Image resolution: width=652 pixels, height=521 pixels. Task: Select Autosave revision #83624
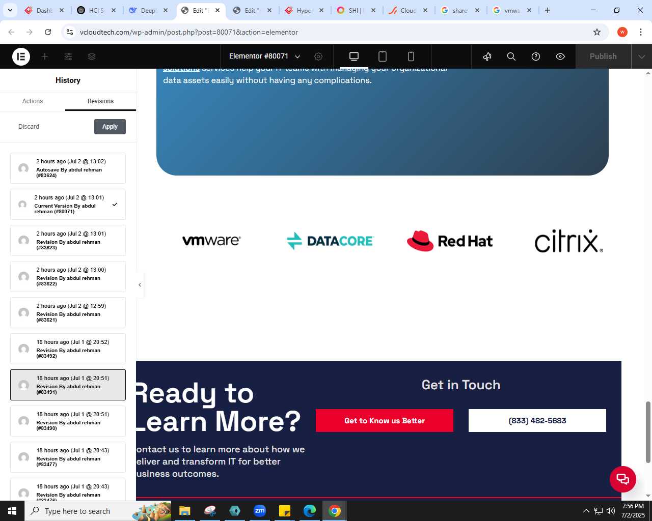68,168
